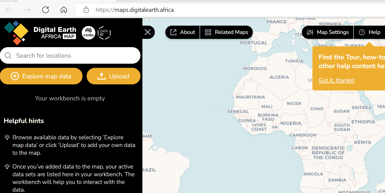The height and width of the screenshot is (193, 385).
Task: Open Explore map data catalog
Action: pos(41,76)
